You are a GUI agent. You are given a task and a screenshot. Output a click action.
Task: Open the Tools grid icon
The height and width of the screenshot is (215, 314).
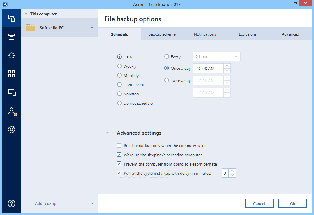pyautogui.click(x=12, y=74)
